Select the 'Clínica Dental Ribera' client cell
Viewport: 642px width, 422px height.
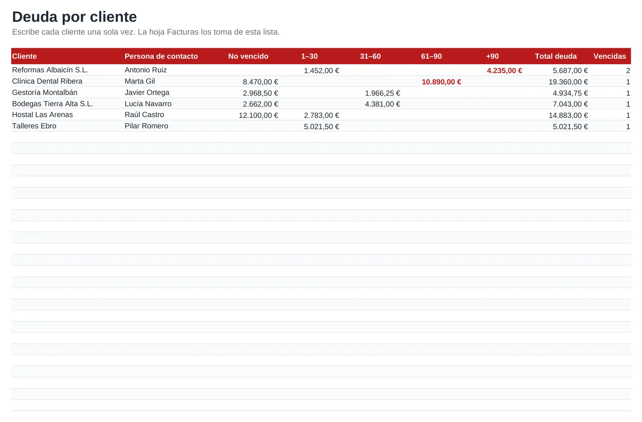(x=47, y=81)
